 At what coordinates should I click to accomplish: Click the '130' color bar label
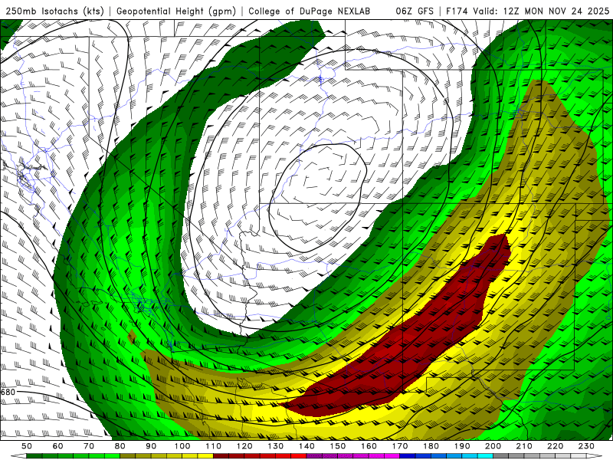point(276,446)
